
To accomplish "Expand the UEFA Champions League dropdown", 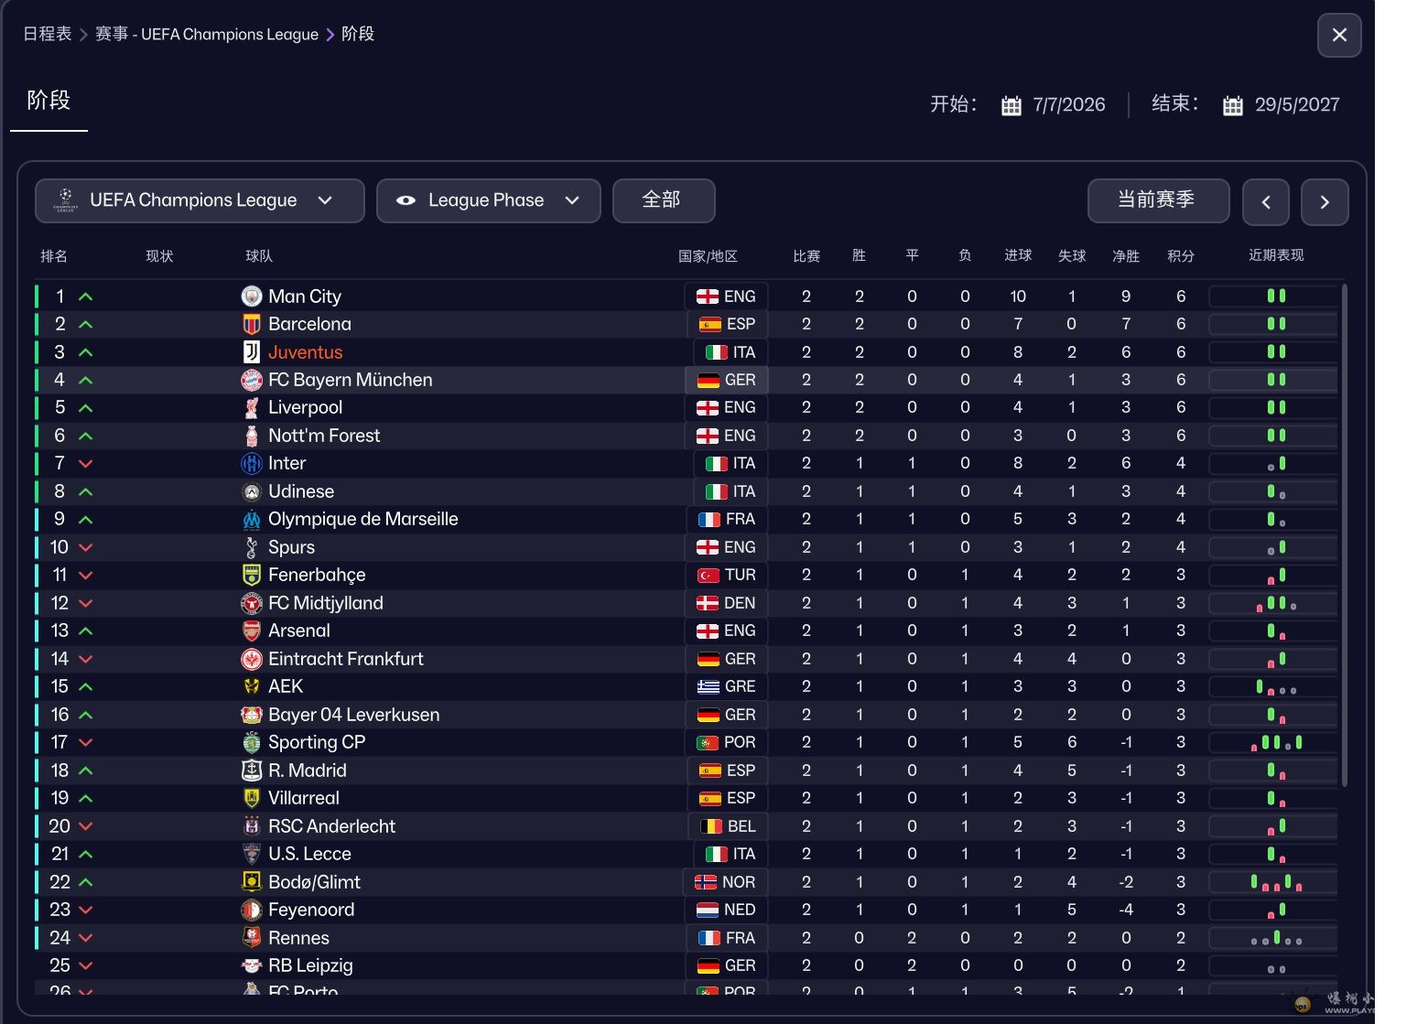I will (325, 200).
